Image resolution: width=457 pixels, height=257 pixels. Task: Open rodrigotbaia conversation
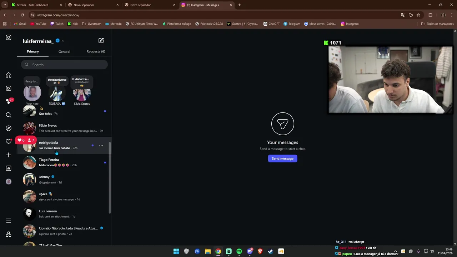pos(64,145)
